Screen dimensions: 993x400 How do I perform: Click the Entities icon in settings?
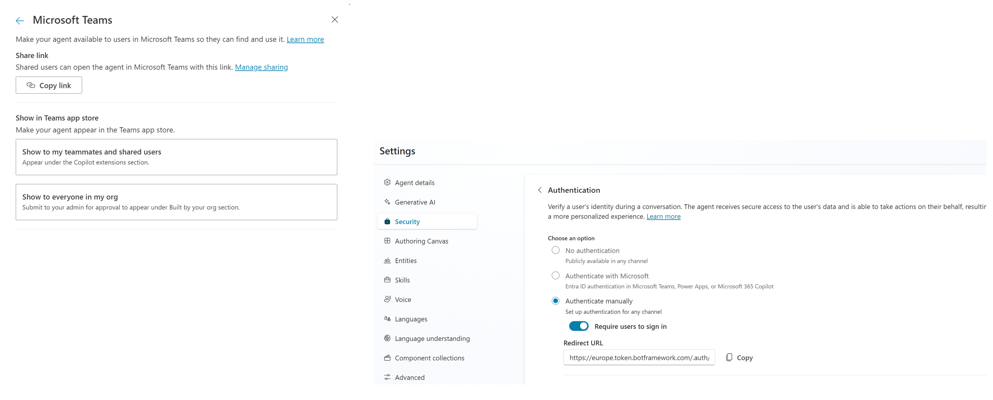pos(387,261)
